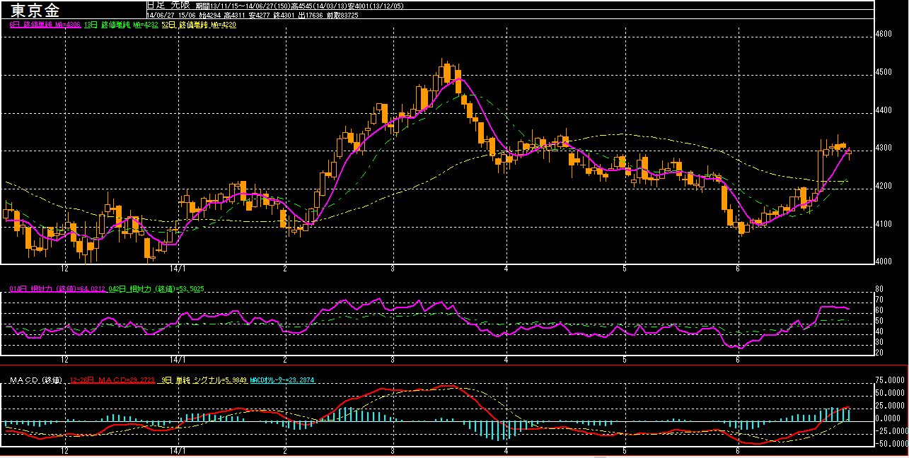
Task: Click the 4100 price axis label
Action: 883,225
